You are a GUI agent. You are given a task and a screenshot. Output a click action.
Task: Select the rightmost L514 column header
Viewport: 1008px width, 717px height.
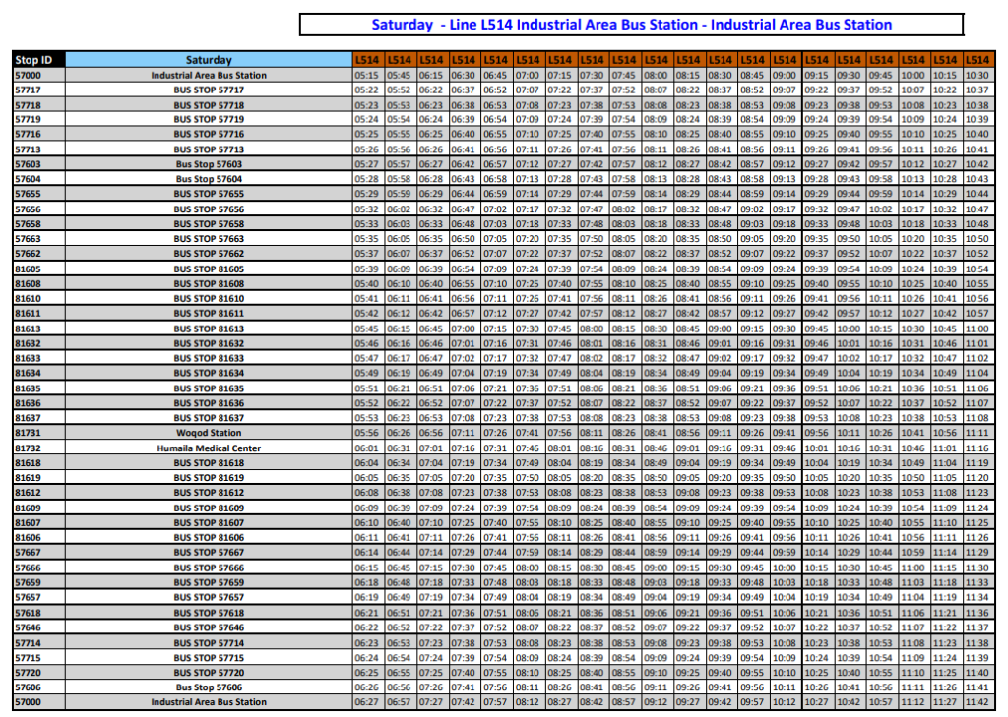click(x=977, y=60)
